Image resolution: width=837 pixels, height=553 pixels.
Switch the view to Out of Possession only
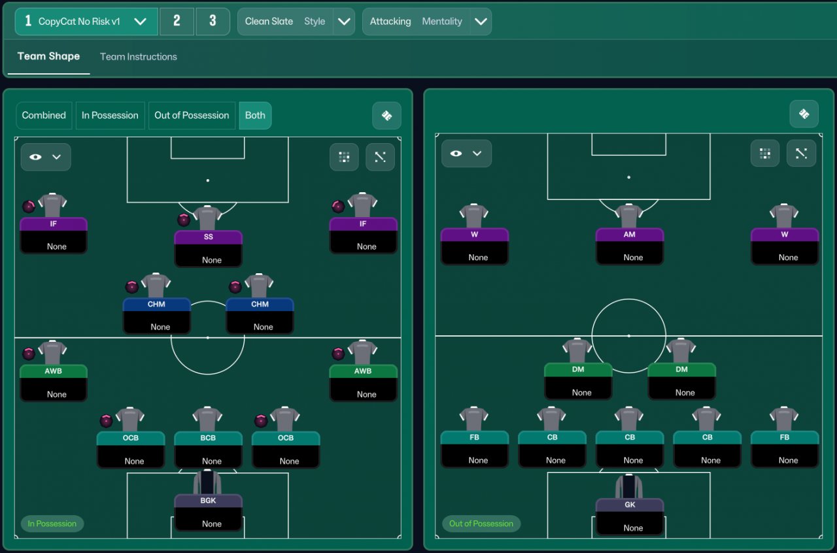192,116
